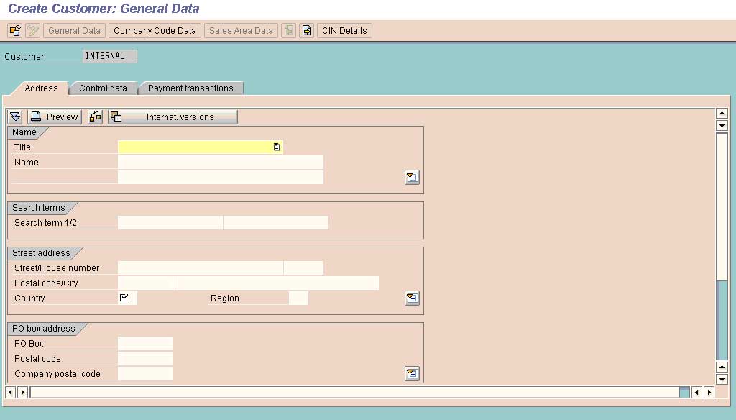Viewport: 736px width, 420px height.
Task: Click horizontal scroll right arrow near left end
Action: click(22, 392)
